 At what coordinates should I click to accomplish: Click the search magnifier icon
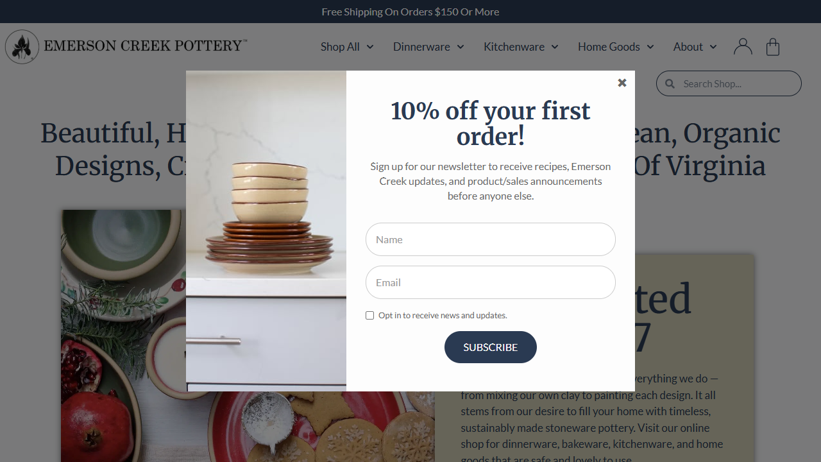[670, 83]
